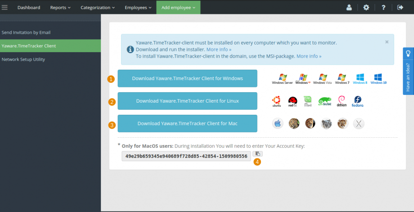Click the lightbulb idea icon

pyautogui.click(x=408, y=53)
